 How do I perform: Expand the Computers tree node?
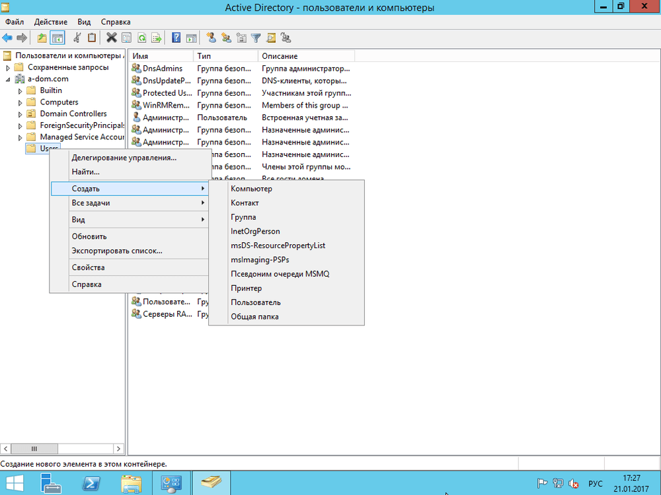pos(20,103)
